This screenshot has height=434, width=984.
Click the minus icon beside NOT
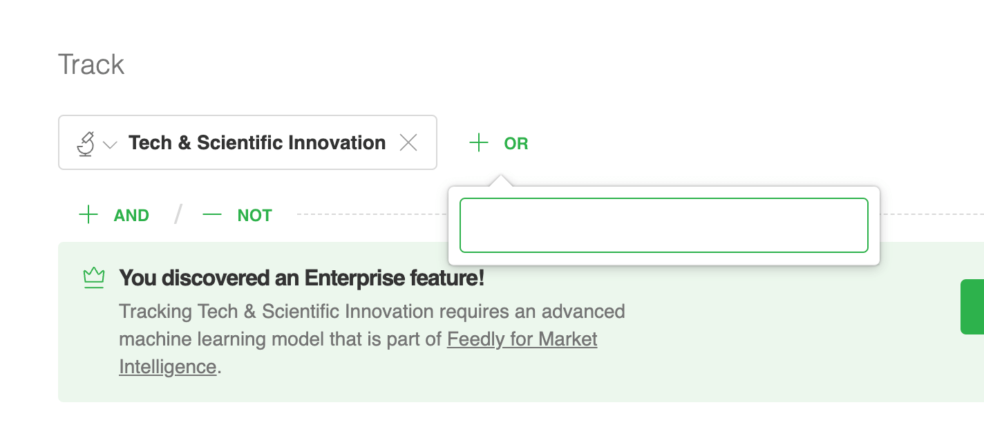[x=212, y=215]
